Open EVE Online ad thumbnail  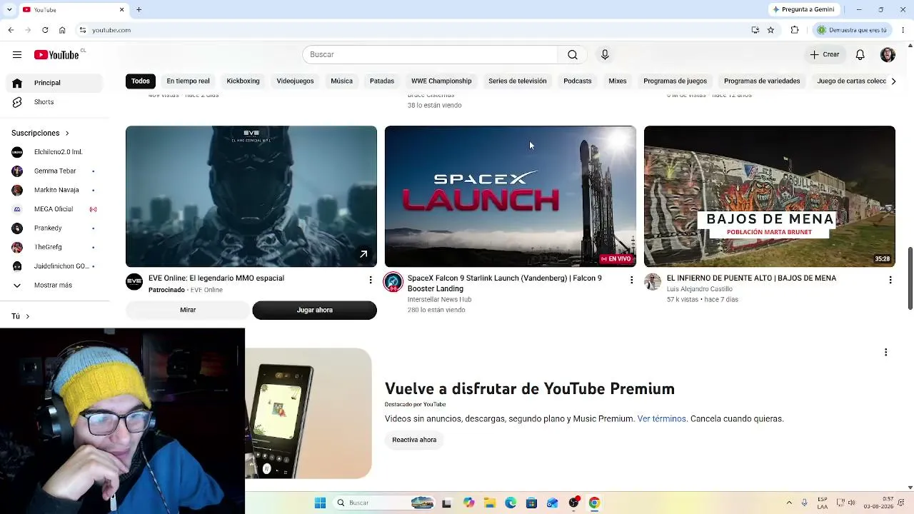pyautogui.click(x=251, y=196)
